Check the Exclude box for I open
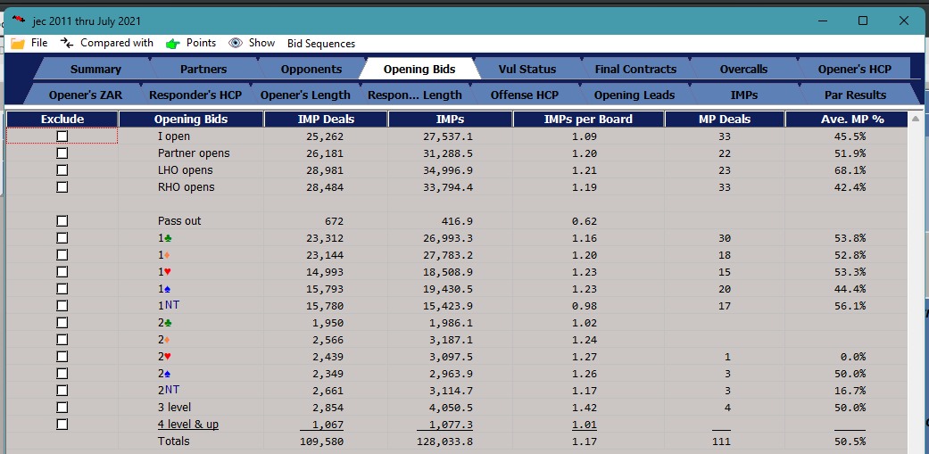This screenshot has height=454, width=929. pos(62,136)
